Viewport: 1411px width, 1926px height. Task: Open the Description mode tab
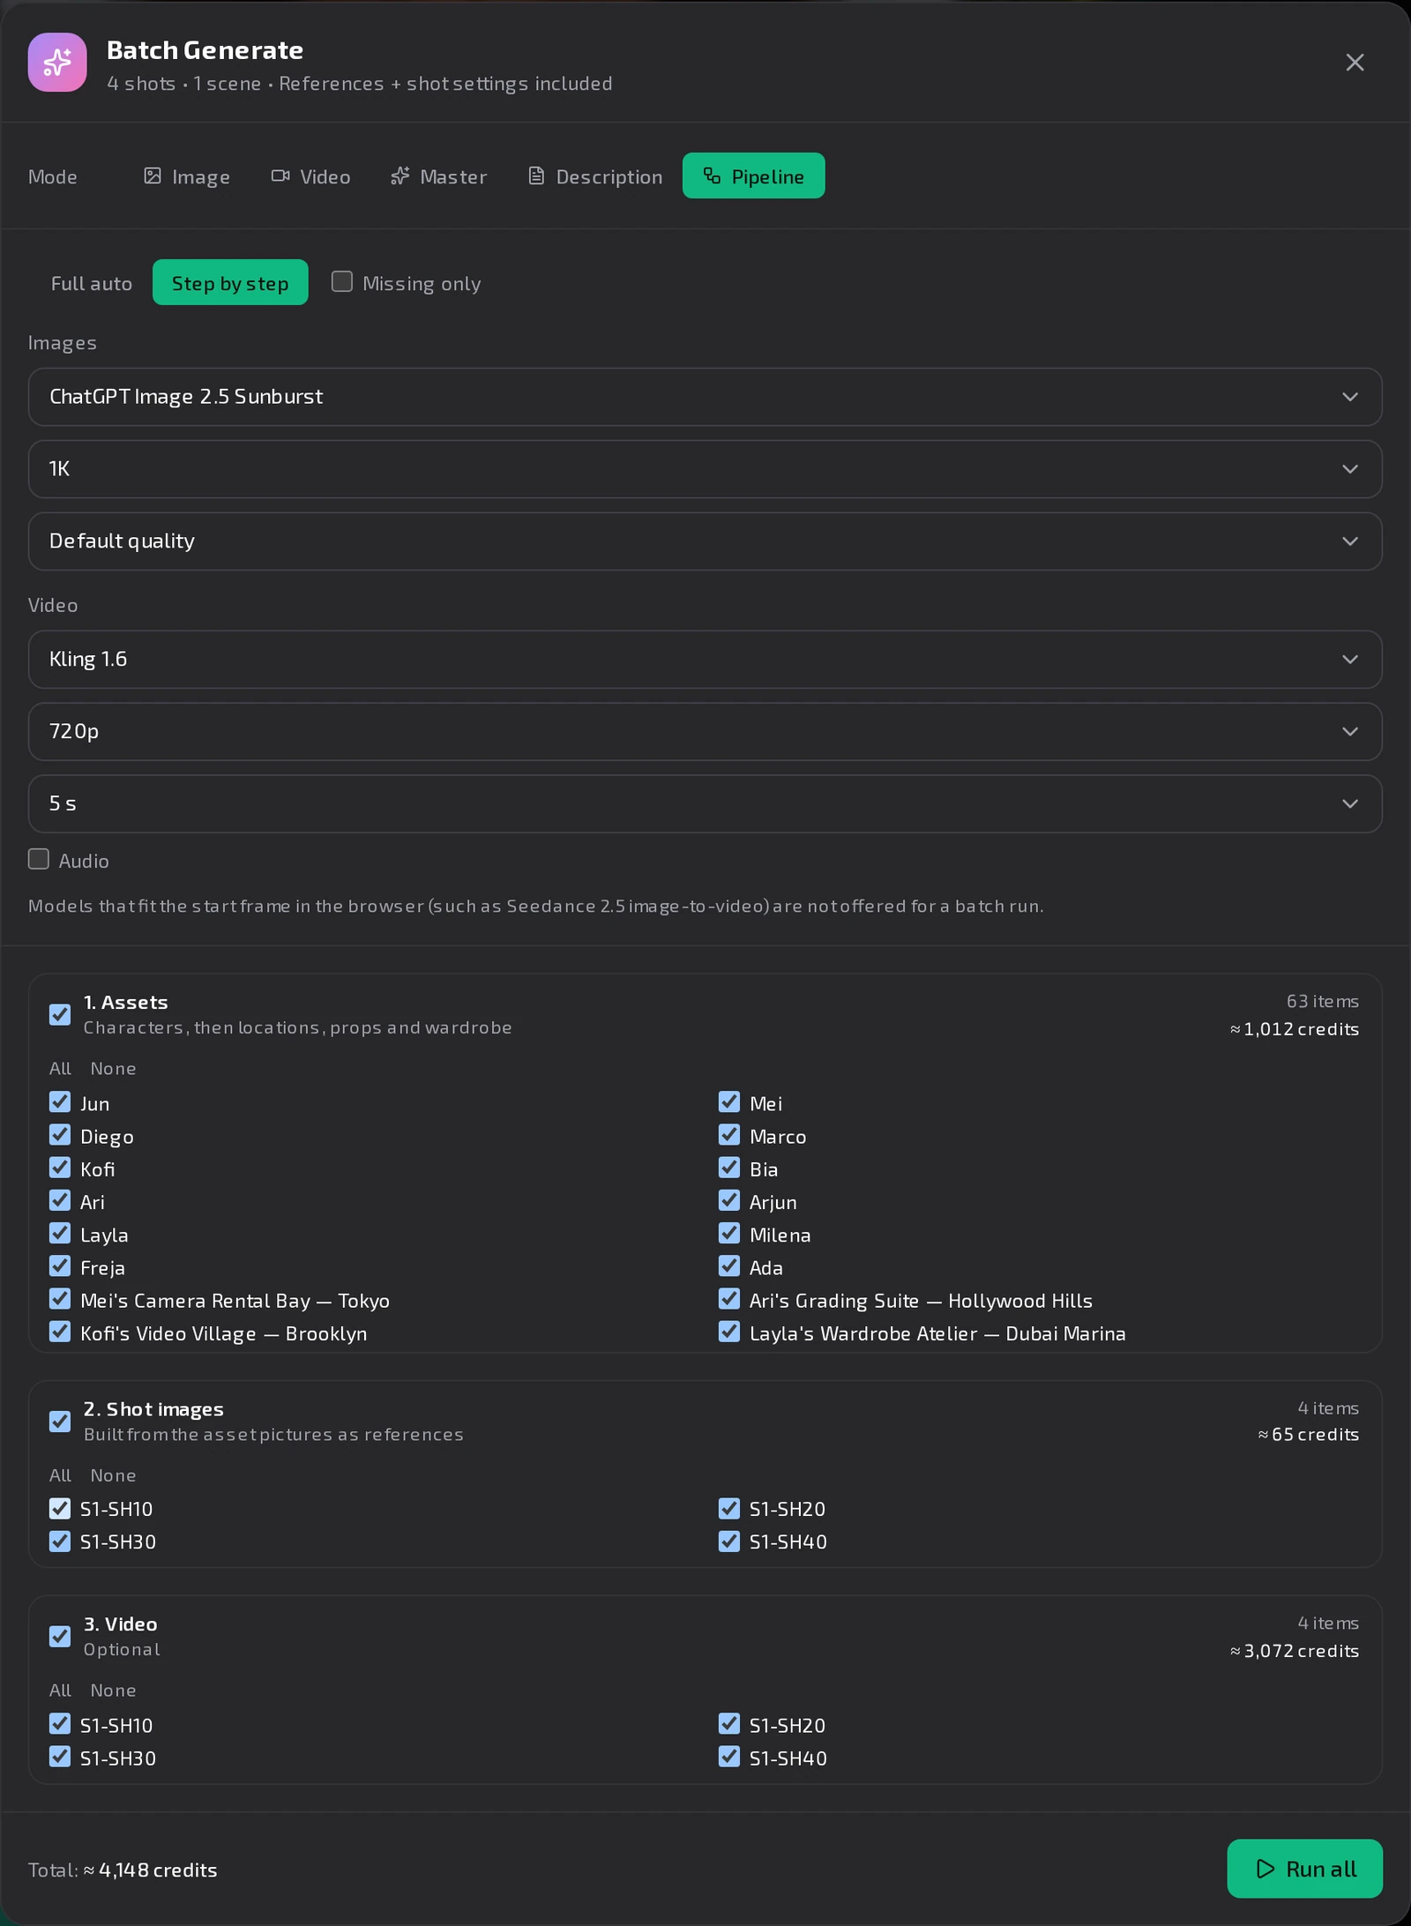point(594,176)
